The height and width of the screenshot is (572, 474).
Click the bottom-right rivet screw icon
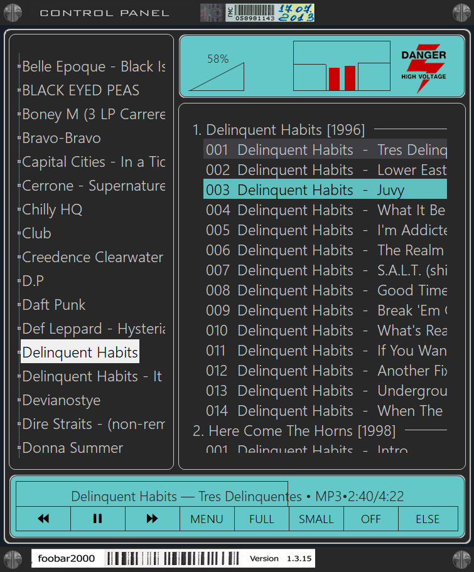pos(461,559)
